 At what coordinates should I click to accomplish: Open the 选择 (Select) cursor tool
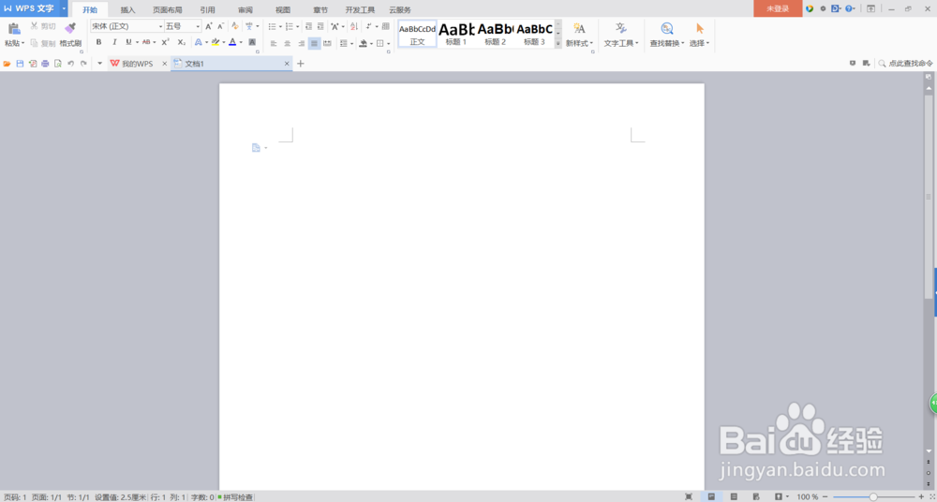click(700, 34)
